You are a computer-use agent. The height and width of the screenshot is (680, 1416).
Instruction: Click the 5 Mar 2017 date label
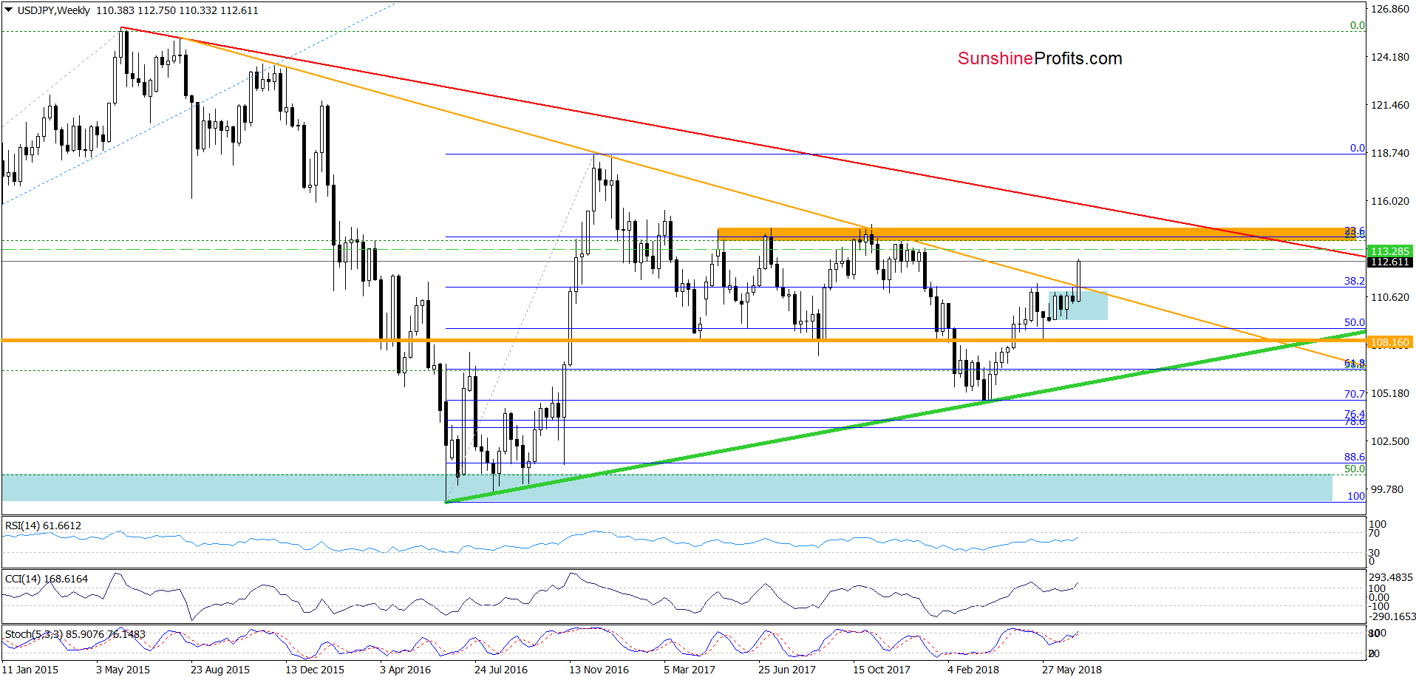tap(690, 670)
